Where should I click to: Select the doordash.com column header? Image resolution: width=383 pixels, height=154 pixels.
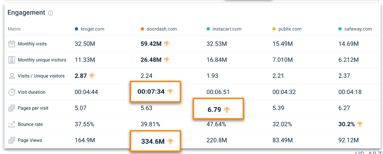point(162,29)
